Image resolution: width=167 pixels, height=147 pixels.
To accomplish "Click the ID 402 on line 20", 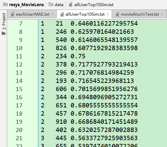I will click(61, 130).
